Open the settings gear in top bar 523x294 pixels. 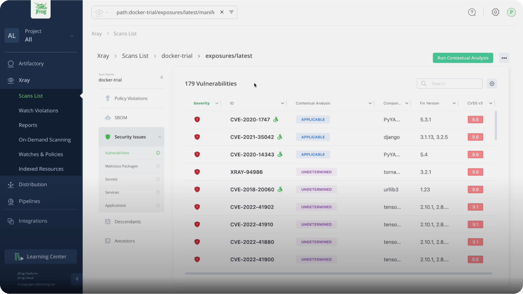point(495,12)
